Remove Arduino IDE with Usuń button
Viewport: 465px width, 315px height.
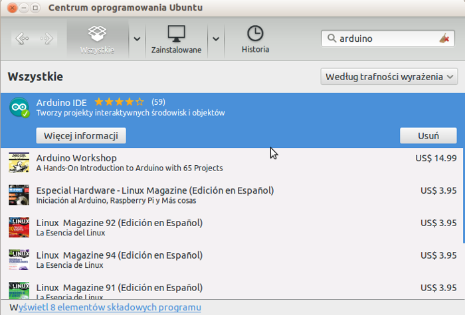(428, 135)
